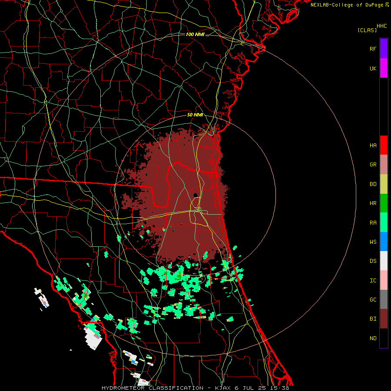
Task: Click the IC pink legend swatch
Action: click(x=384, y=280)
